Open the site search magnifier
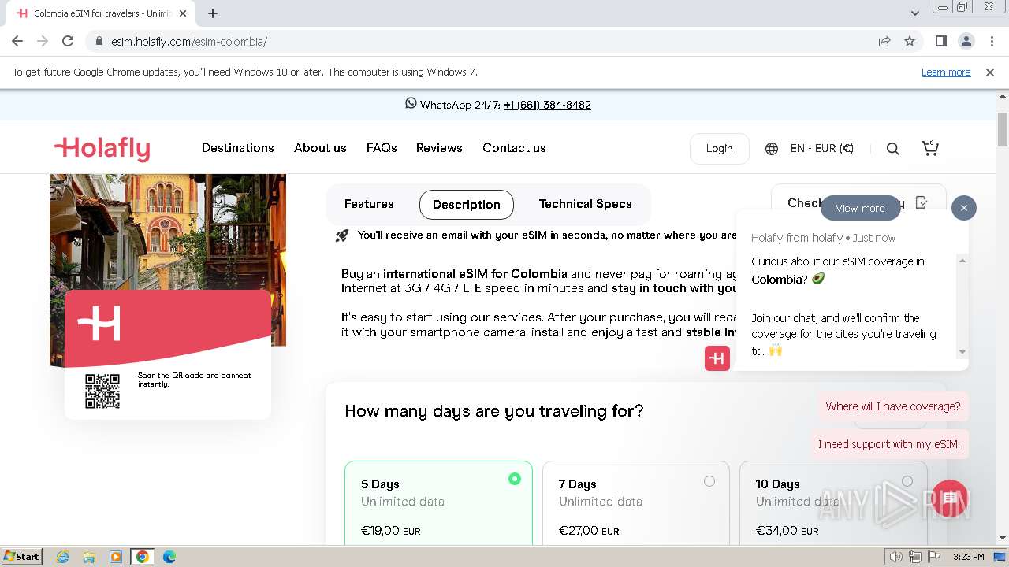 [x=893, y=149]
